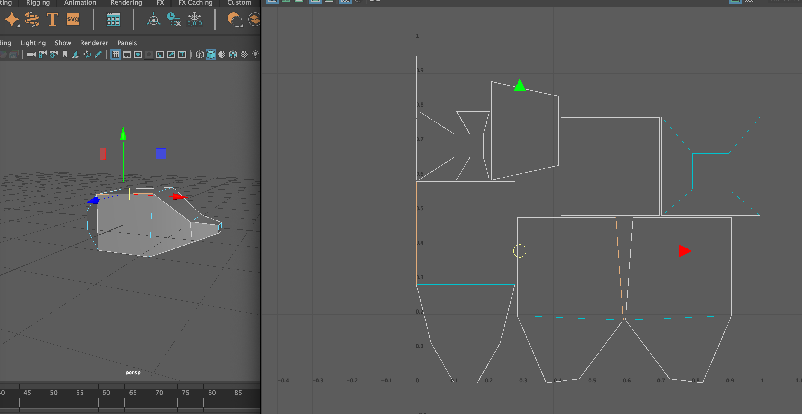Click the blue plane handle of the manipulator
Screen dimensions: 802x414
point(161,154)
